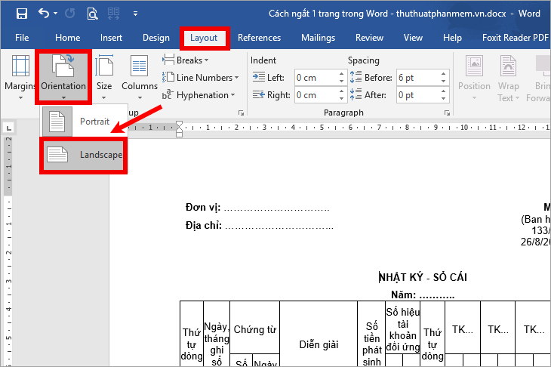Go to the References tab
The image size is (551, 367).
[260, 38]
